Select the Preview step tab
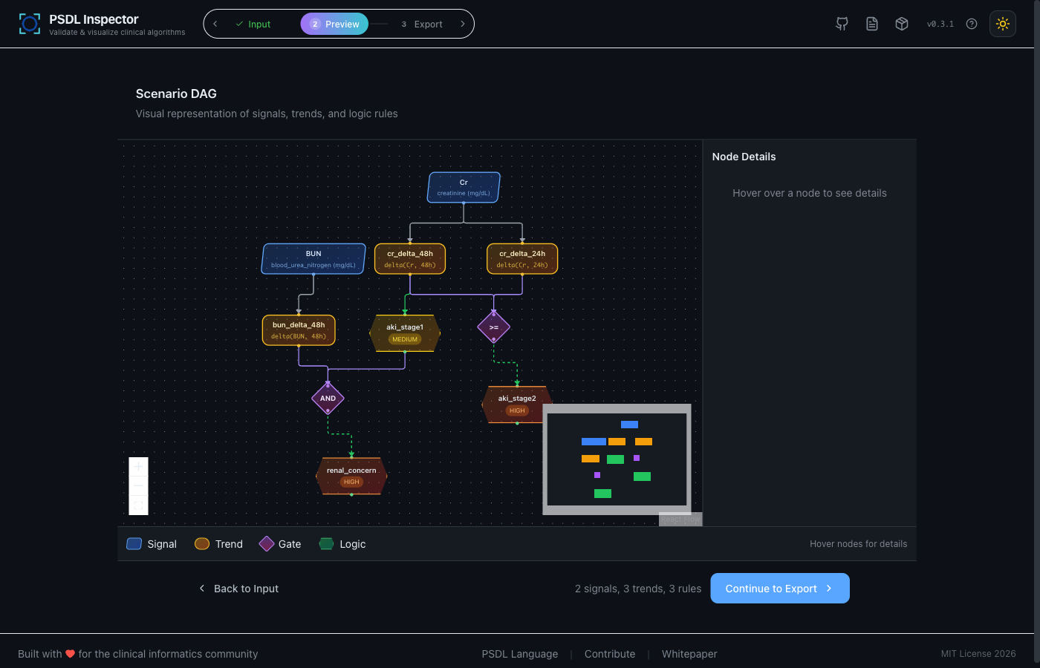The width and height of the screenshot is (1040, 668). click(x=334, y=24)
